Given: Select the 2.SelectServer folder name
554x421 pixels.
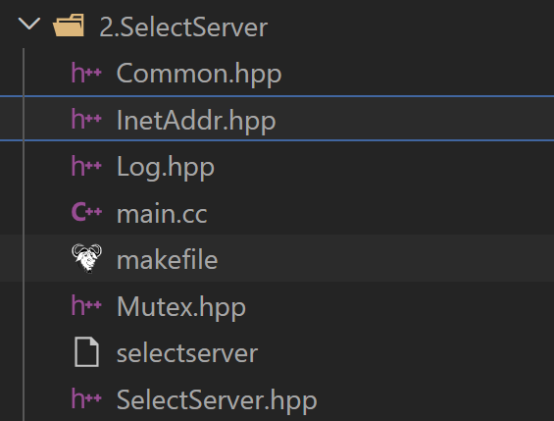Looking at the screenshot, I should coord(183,27).
